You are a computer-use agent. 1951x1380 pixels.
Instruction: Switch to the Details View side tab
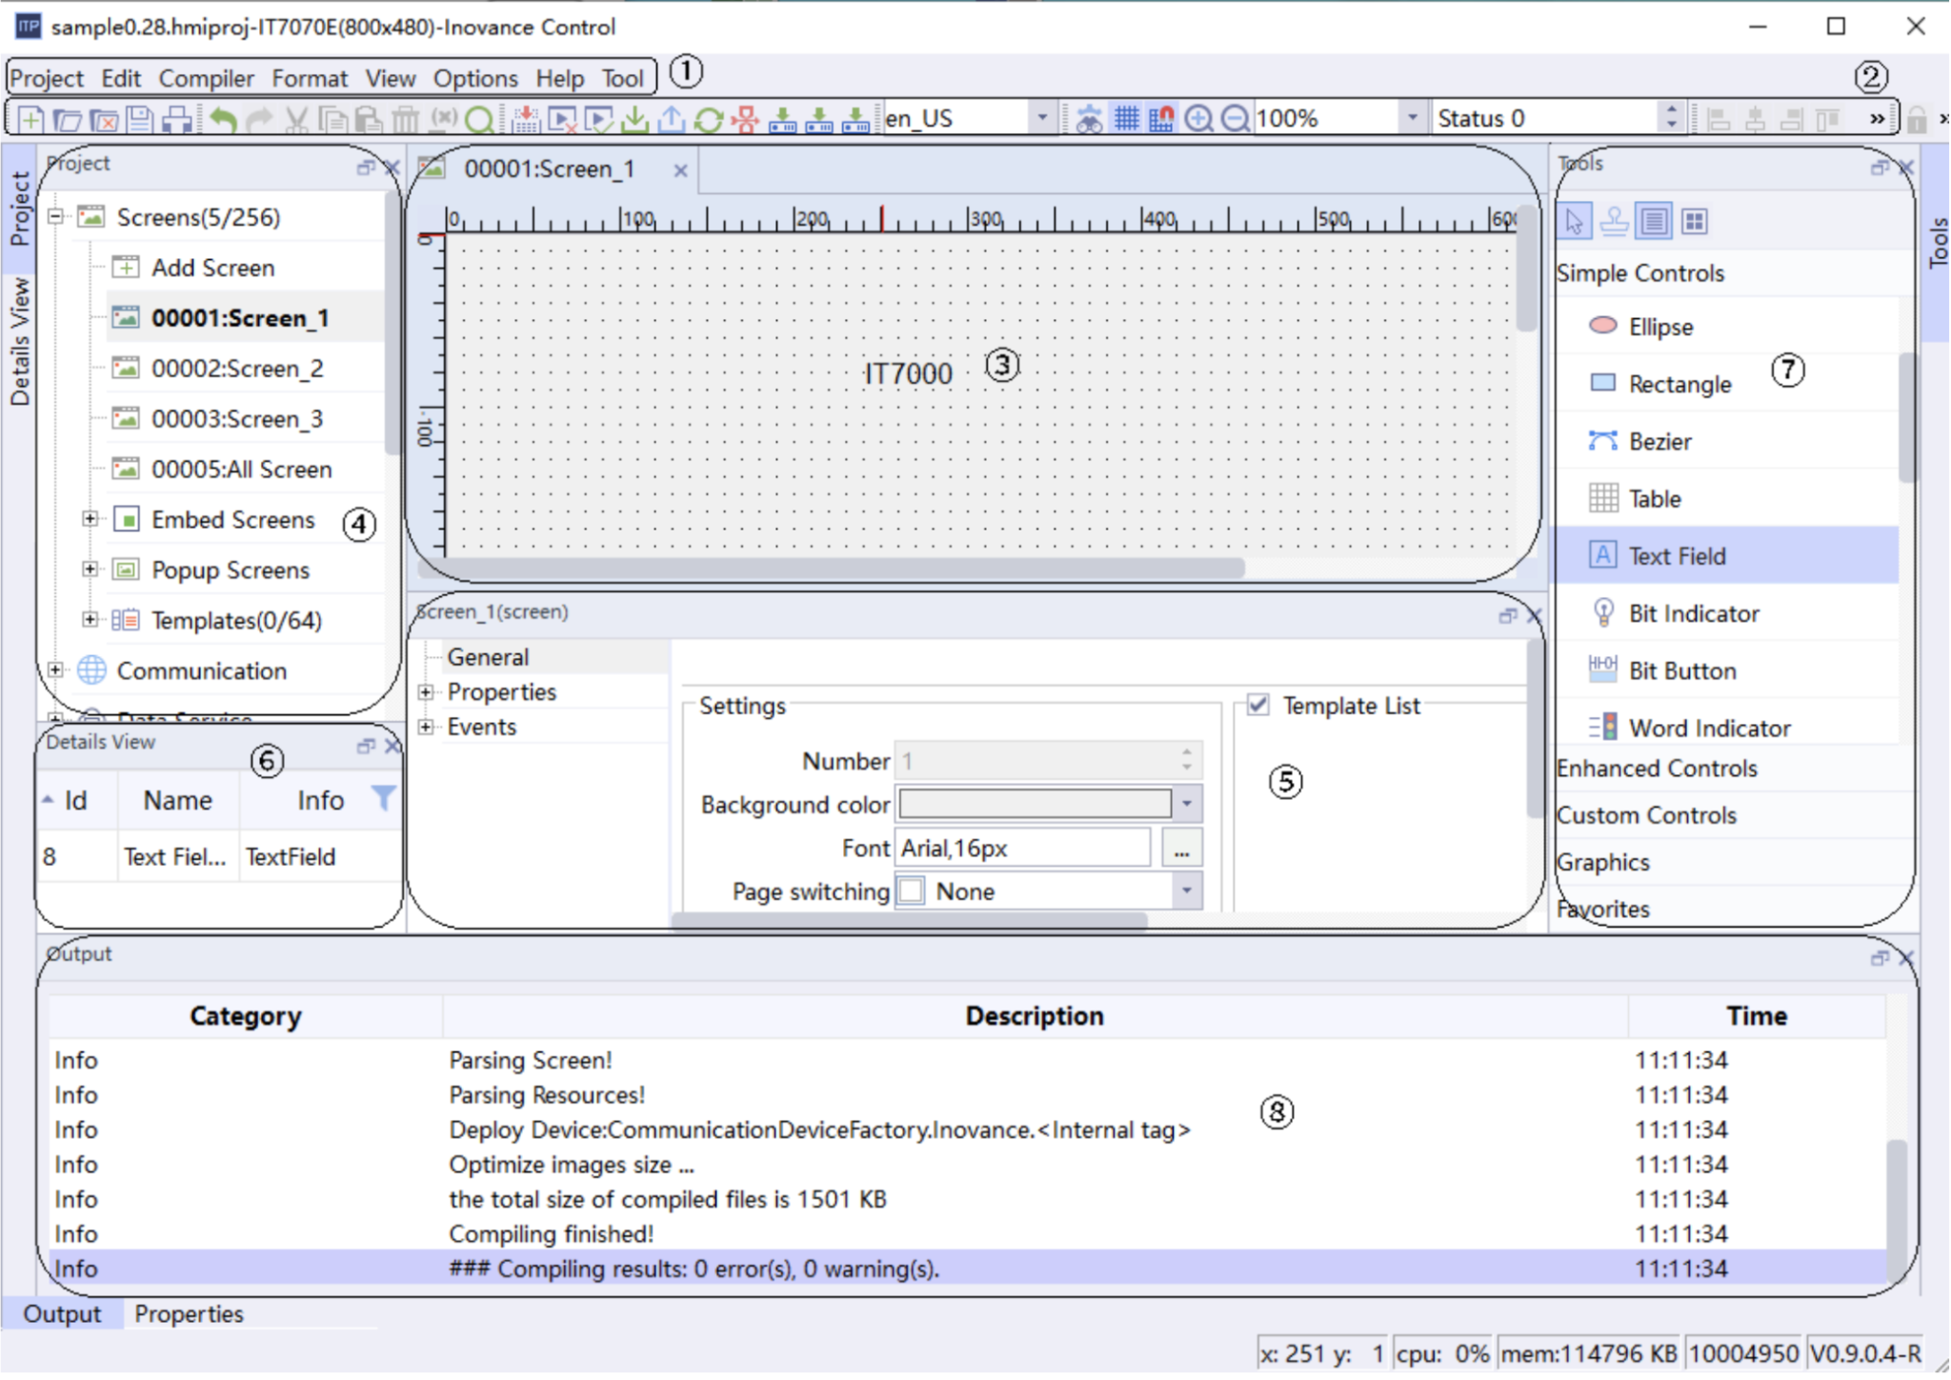pyautogui.click(x=19, y=343)
